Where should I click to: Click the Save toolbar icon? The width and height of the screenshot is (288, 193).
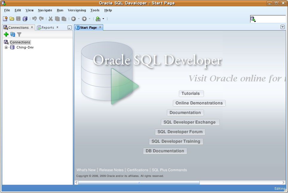tap(18, 19)
